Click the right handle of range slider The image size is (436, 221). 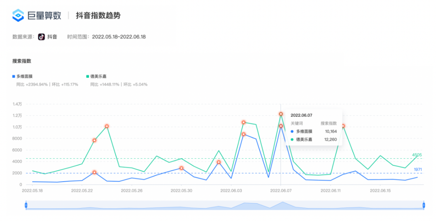tap(424, 205)
